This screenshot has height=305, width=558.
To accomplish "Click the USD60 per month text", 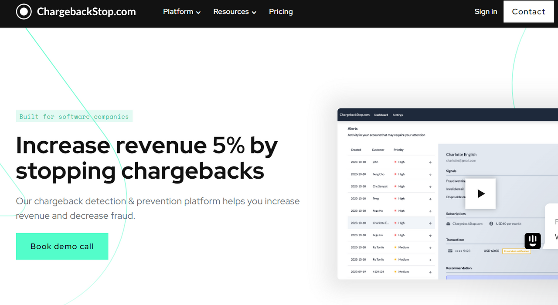I will 508,224.
